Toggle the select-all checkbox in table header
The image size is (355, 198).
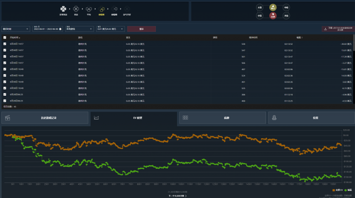tap(5, 38)
